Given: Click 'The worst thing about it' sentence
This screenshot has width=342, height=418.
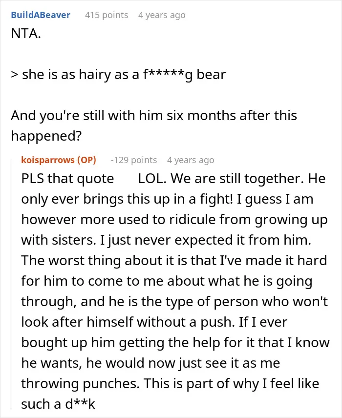Looking at the screenshot, I should click(174, 260).
